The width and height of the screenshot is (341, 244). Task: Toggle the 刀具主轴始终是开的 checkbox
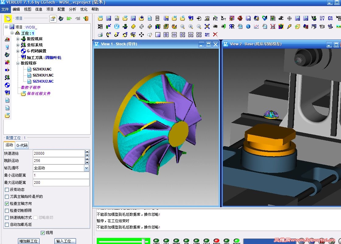(7, 197)
